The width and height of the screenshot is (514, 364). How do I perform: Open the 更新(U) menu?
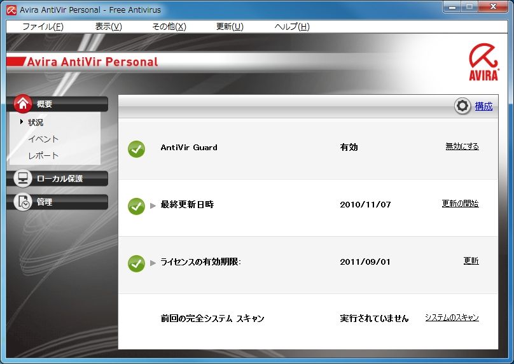230,27
